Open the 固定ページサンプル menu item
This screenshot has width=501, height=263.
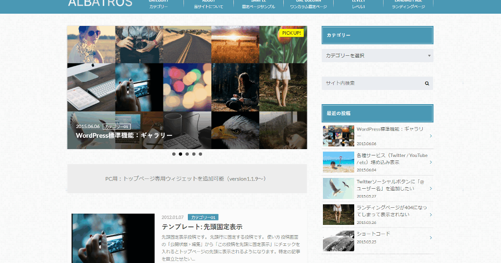pos(258,4)
